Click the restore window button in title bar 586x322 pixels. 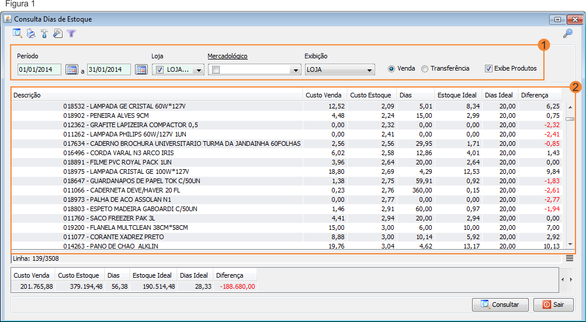[x=557, y=19]
